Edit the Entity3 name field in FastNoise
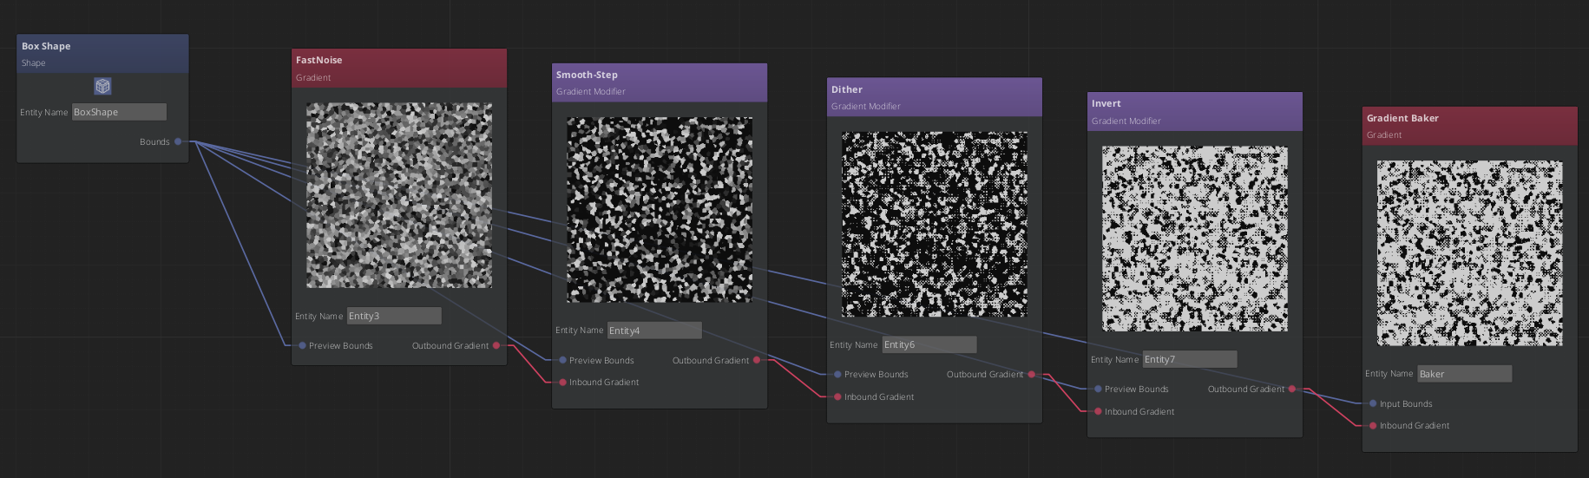1589x478 pixels. point(394,316)
